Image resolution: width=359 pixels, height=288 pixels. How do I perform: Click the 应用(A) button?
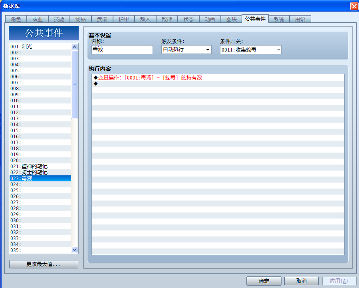tap(339, 281)
